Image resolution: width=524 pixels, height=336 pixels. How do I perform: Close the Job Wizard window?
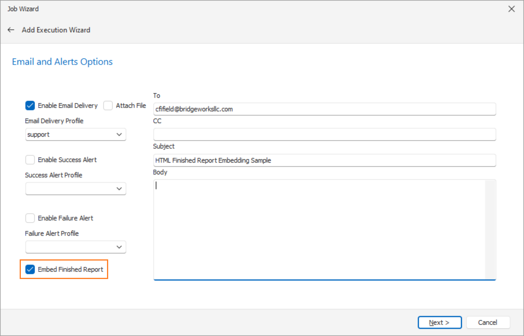point(511,9)
